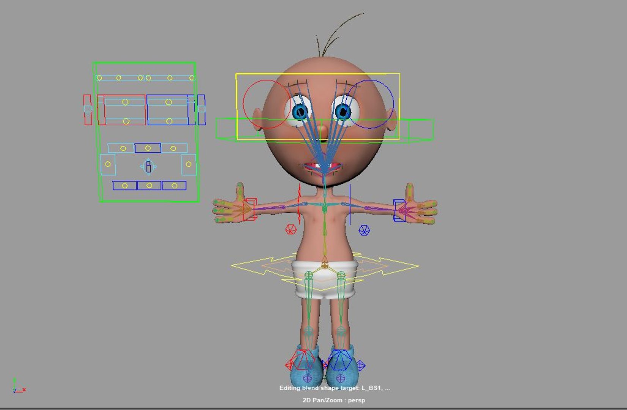Click green box control beside character's right-side ear
This screenshot has height=410, width=627.
click(421, 129)
